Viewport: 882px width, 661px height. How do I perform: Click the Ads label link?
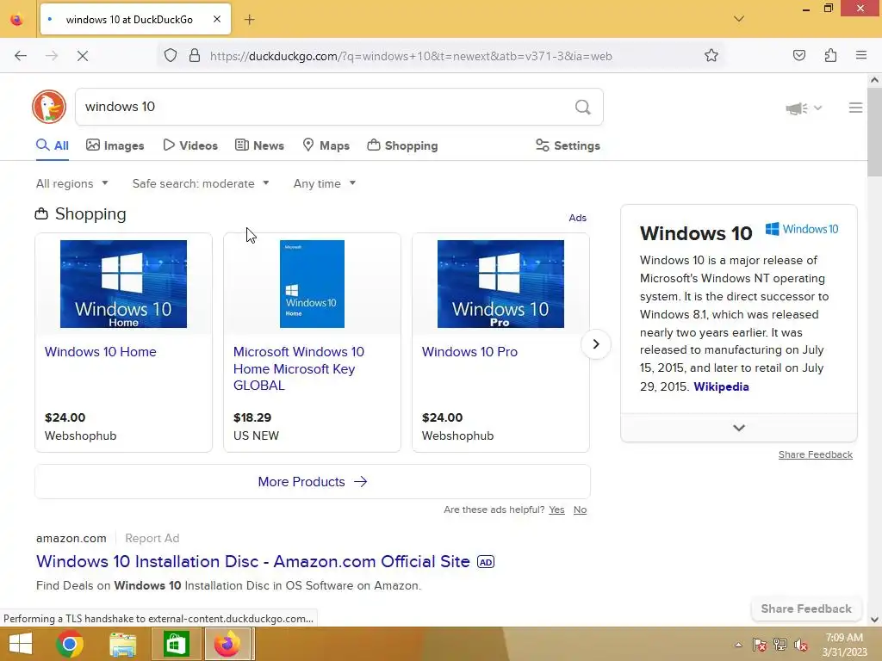(x=578, y=218)
